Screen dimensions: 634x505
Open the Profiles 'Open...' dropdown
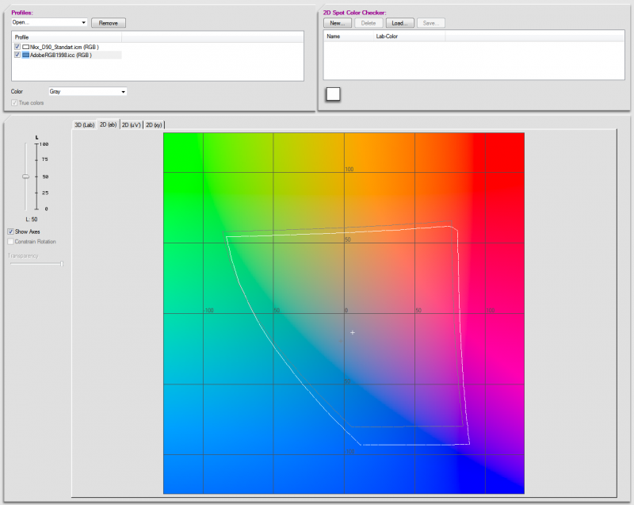[x=49, y=22]
